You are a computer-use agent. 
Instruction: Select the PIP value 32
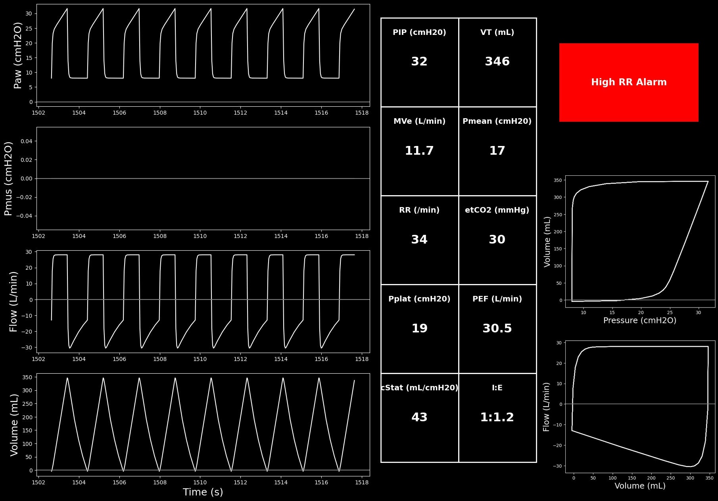point(419,61)
